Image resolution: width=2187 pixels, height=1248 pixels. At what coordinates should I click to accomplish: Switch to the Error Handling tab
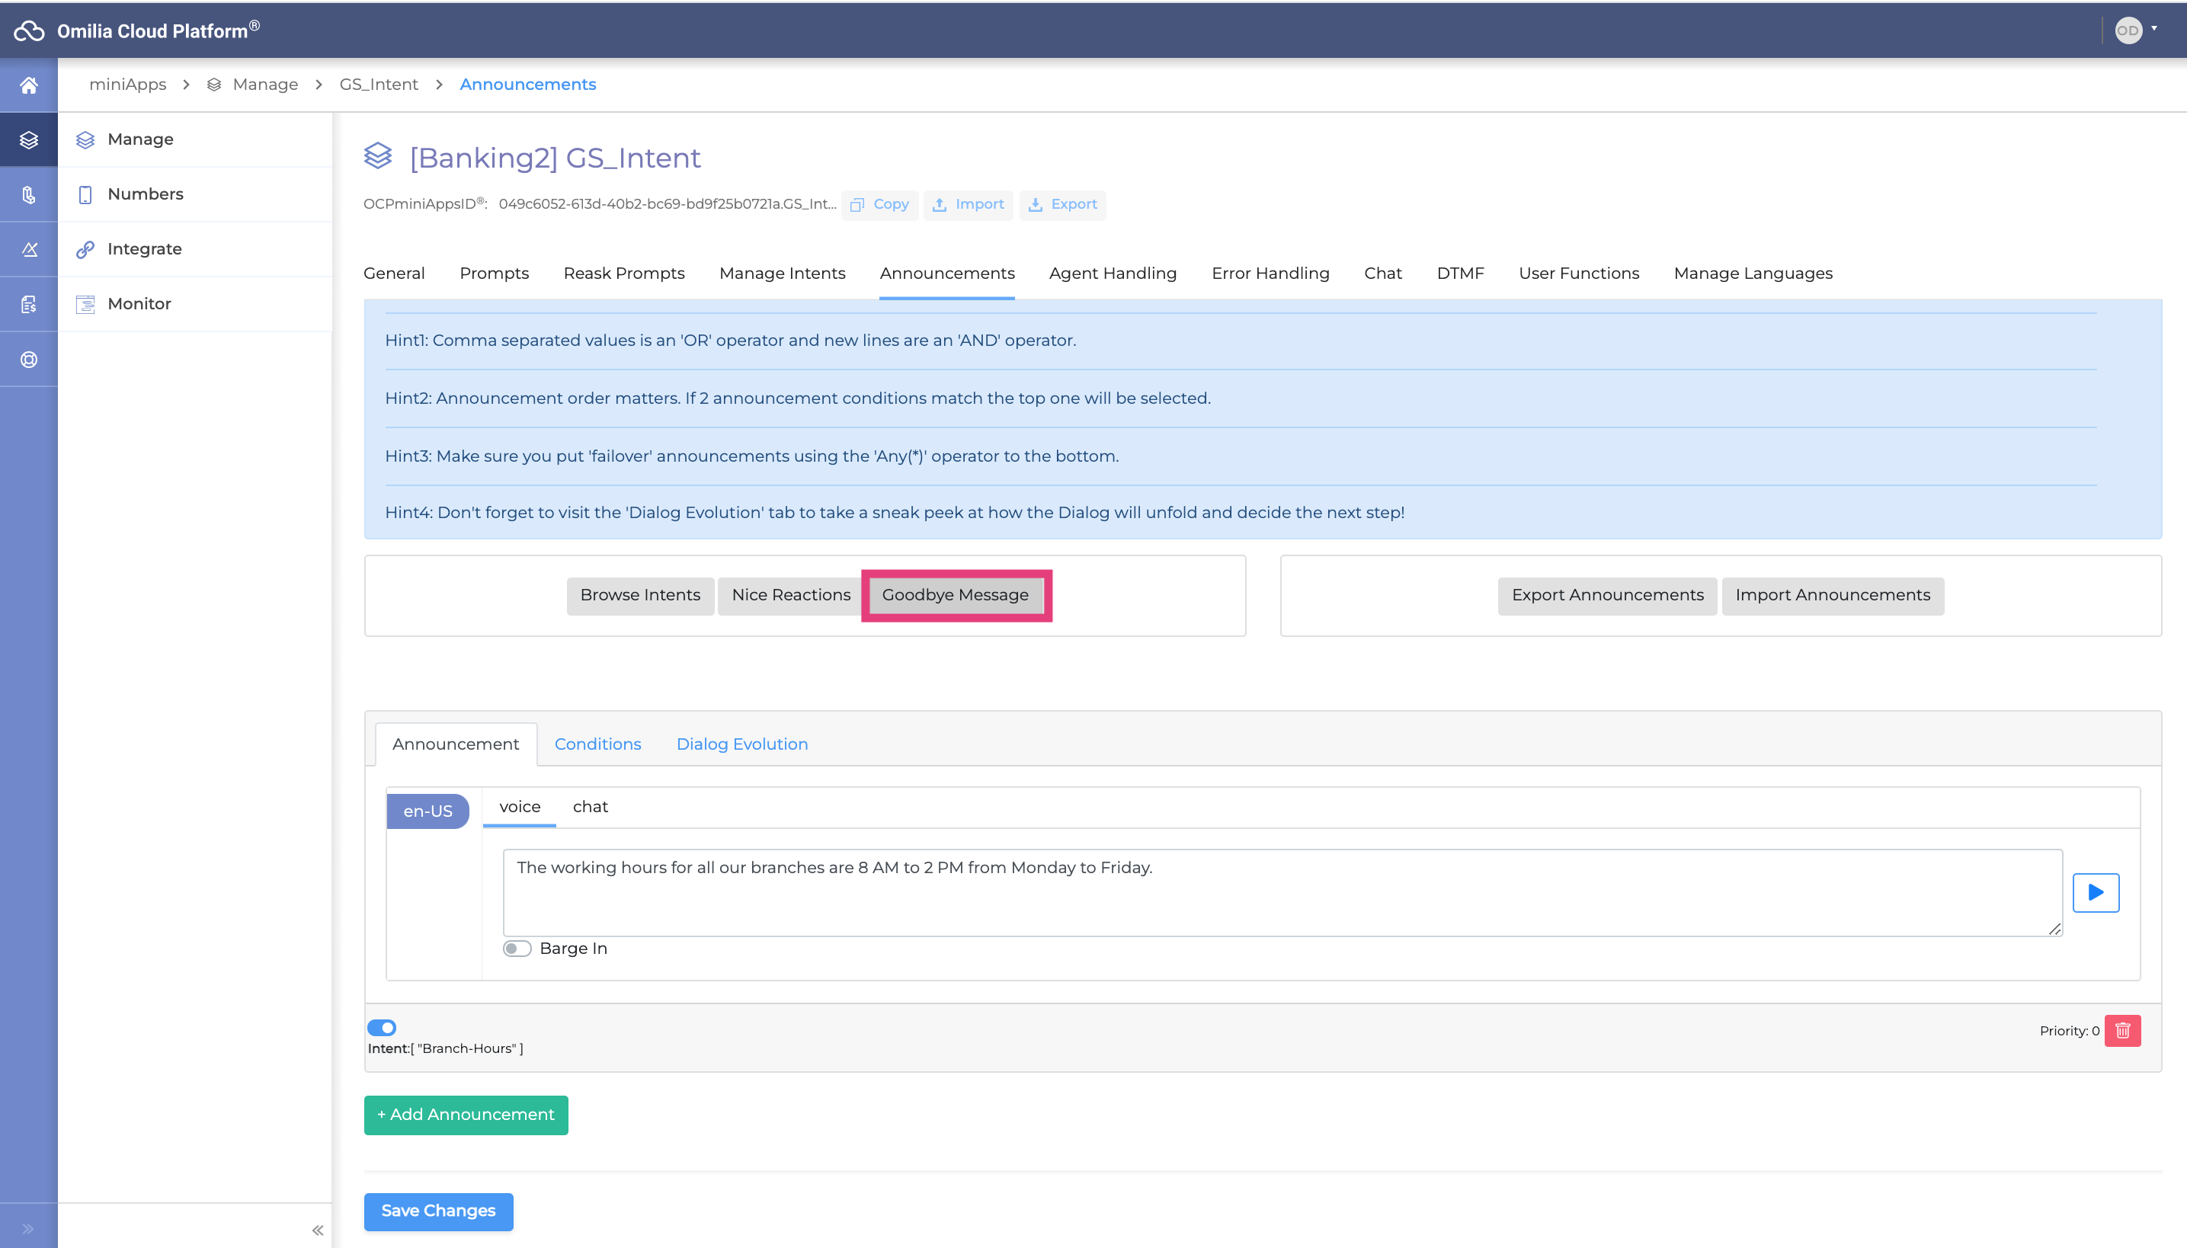[x=1270, y=274]
